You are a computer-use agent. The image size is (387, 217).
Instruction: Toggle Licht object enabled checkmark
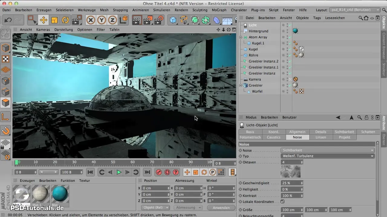coord(290,25)
